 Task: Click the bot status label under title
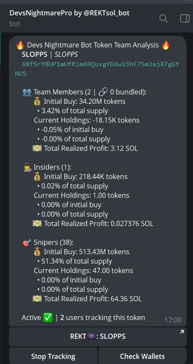(x=15, y=23)
